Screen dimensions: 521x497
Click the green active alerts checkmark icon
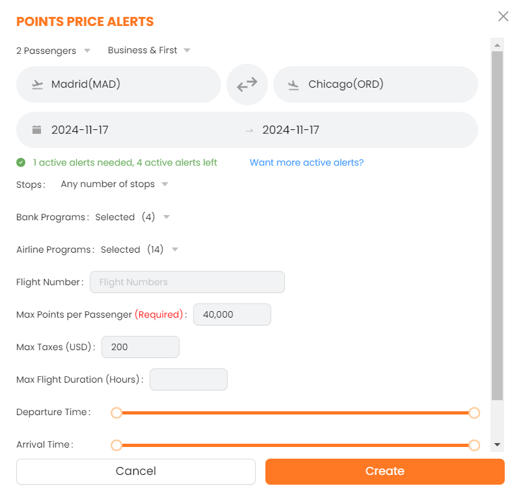tap(21, 162)
